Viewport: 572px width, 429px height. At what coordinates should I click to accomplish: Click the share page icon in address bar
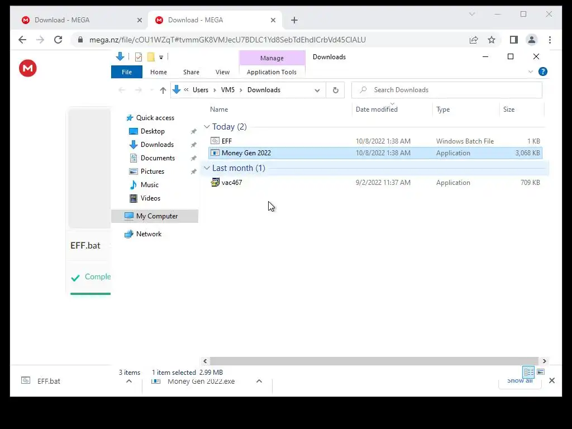coord(474,40)
